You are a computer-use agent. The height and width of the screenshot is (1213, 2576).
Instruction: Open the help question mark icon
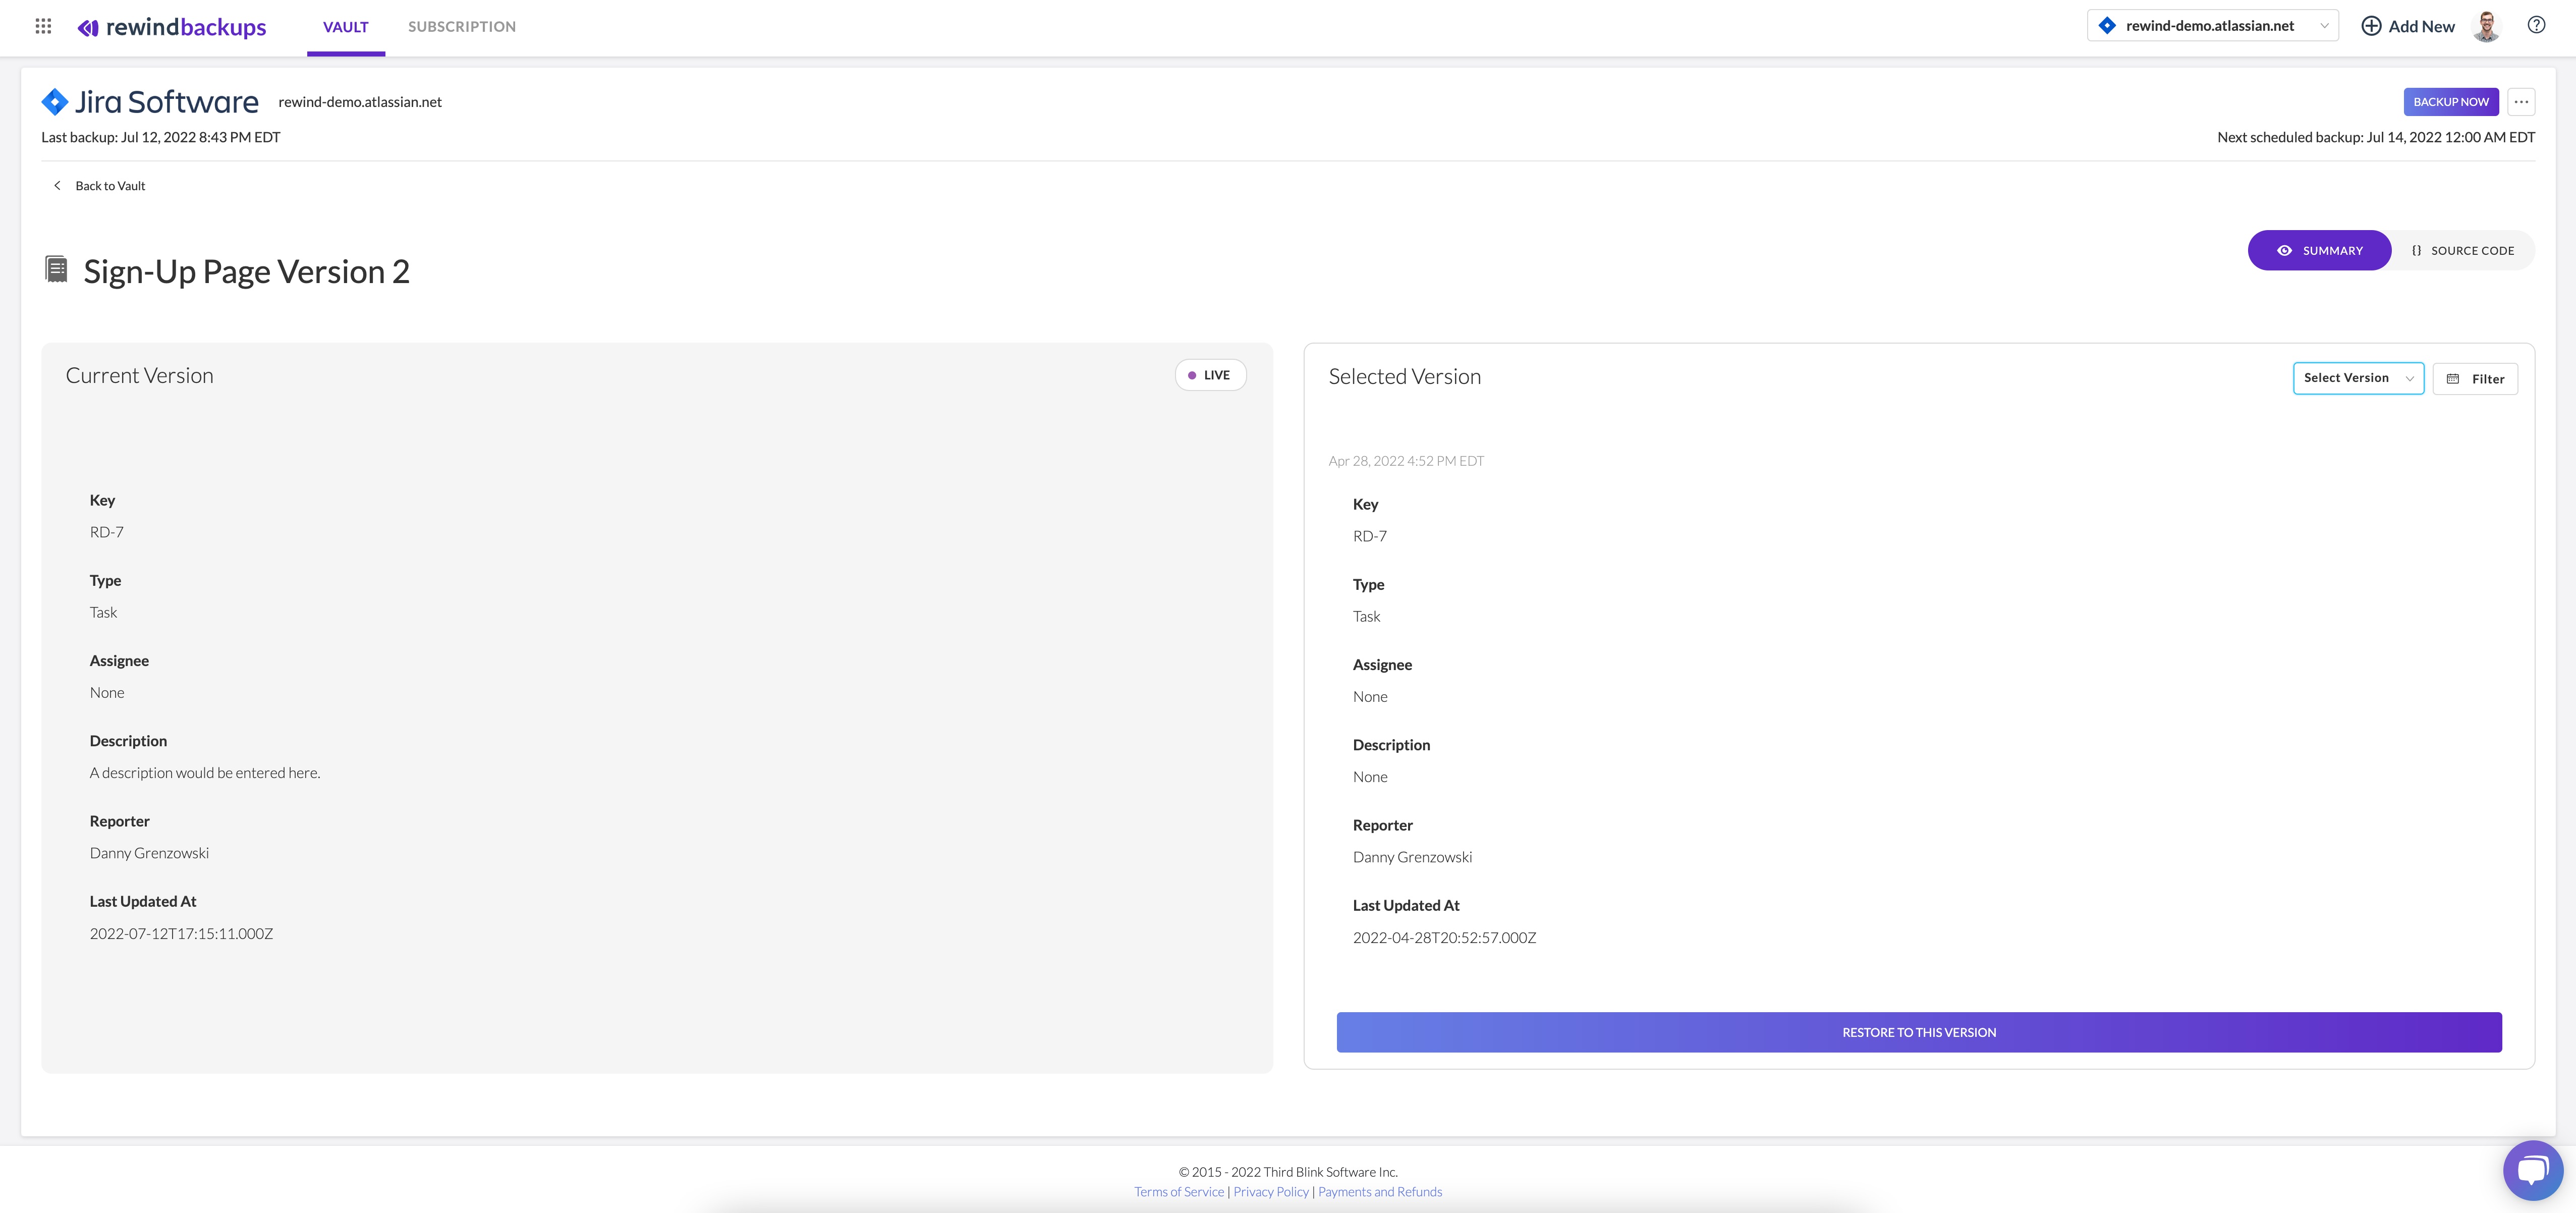[2536, 26]
